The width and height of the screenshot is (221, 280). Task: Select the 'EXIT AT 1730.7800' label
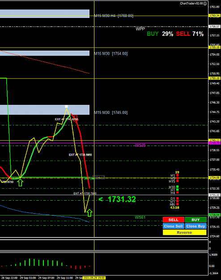tap(85, 194)
